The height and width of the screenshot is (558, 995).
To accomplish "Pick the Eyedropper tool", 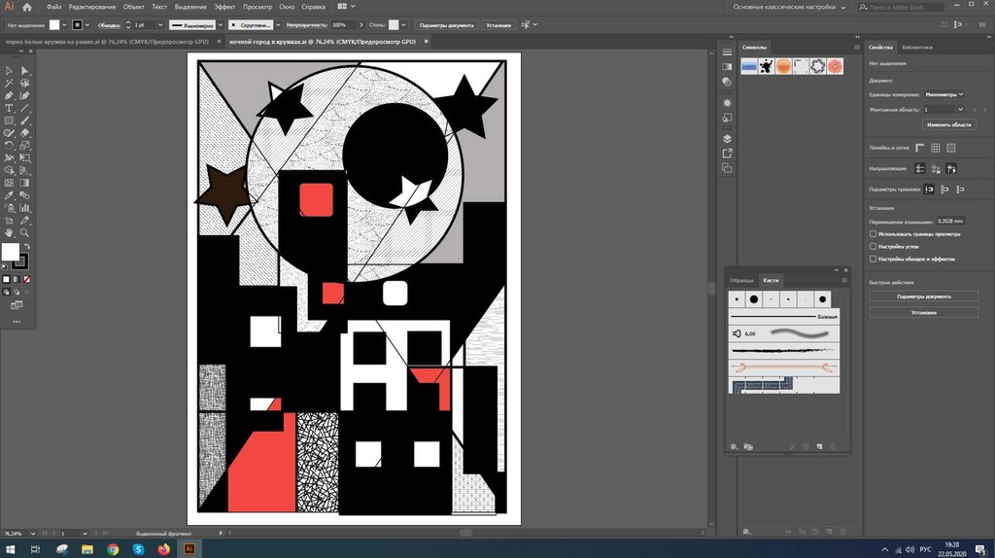I will 9,195.
